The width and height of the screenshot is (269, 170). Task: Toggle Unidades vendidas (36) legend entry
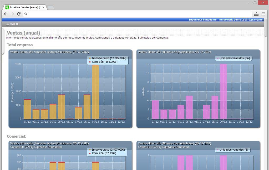(233, 58)
